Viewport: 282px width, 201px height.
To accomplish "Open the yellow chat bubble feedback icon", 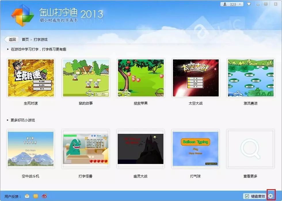I will click(x=36, y=196).
